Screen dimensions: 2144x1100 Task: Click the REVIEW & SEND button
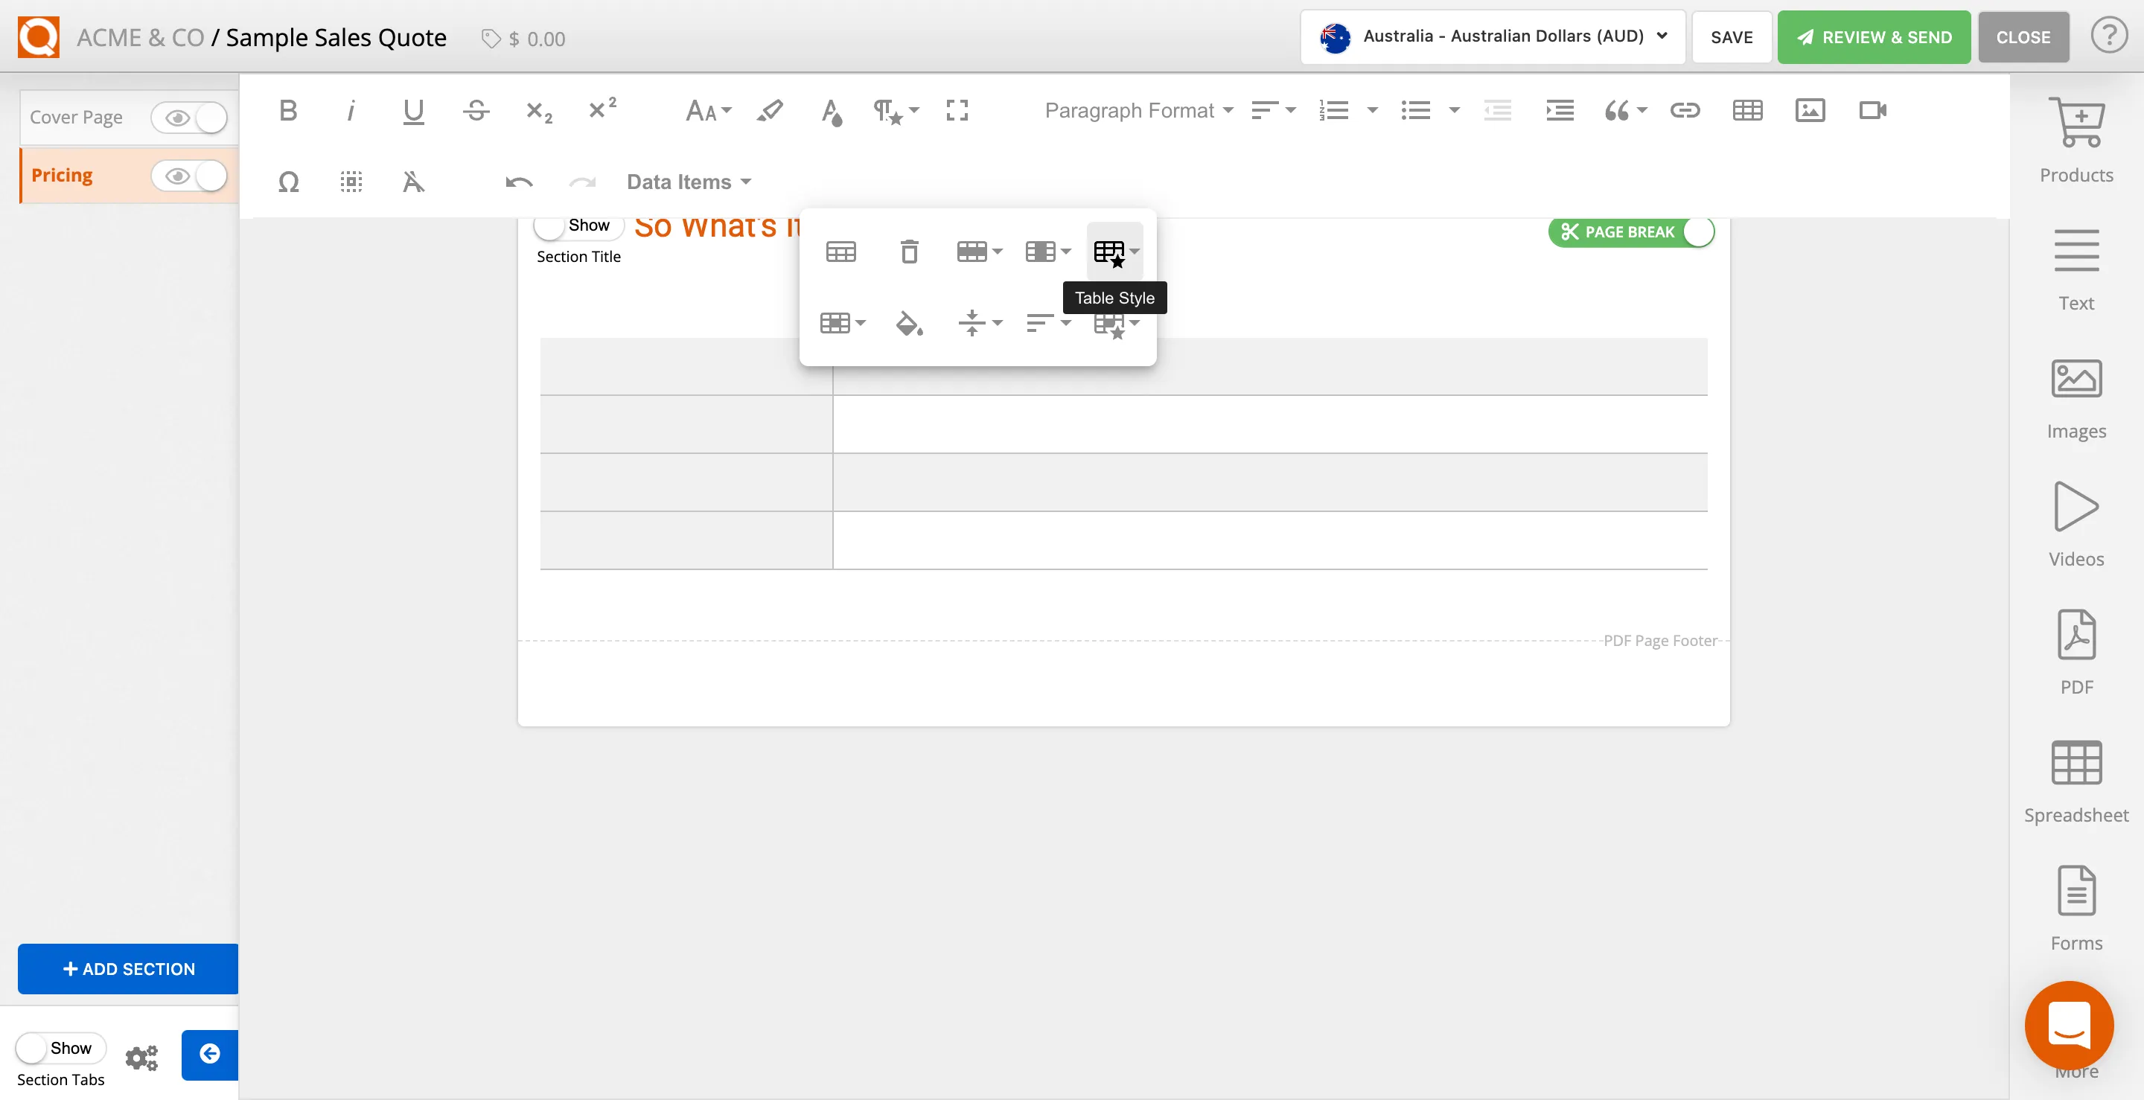1873,36
